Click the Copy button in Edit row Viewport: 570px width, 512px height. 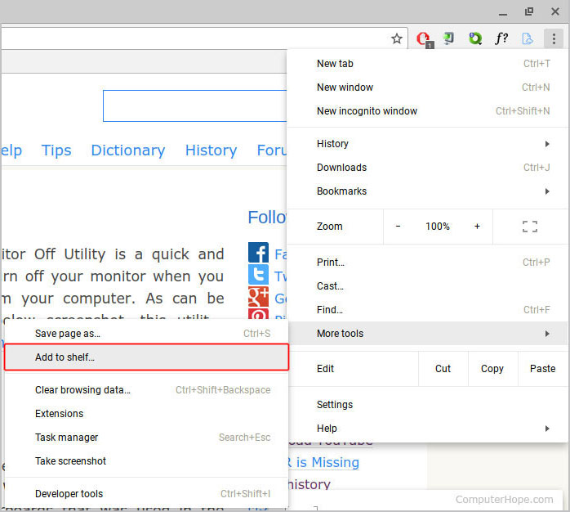[492, 369]
